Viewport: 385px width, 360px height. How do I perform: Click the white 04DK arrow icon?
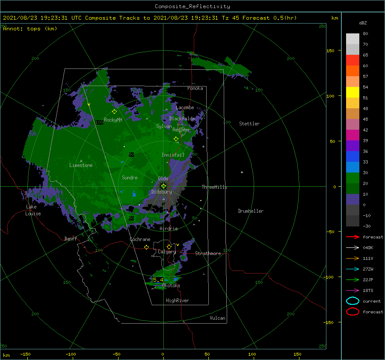click(352, 248)
